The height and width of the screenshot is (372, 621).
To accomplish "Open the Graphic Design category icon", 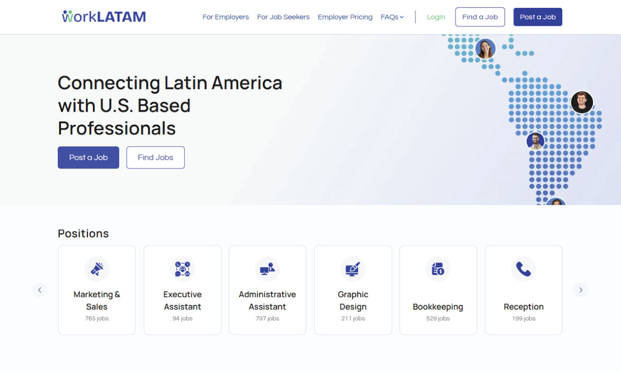I will 353,269.
